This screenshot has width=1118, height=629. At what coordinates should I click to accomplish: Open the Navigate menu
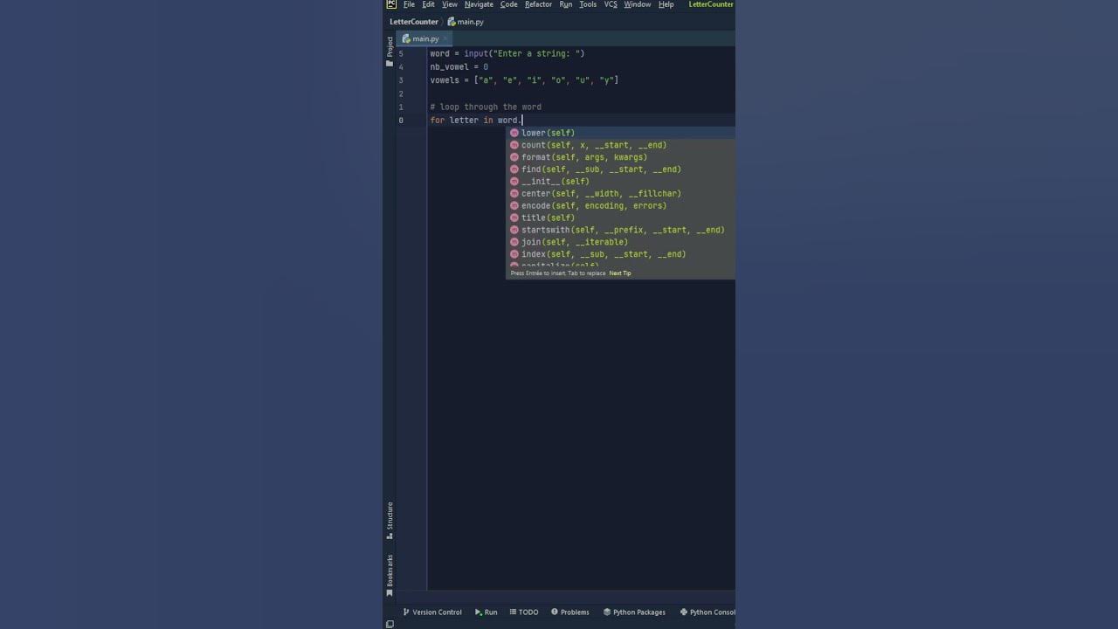tap(479, 4)
